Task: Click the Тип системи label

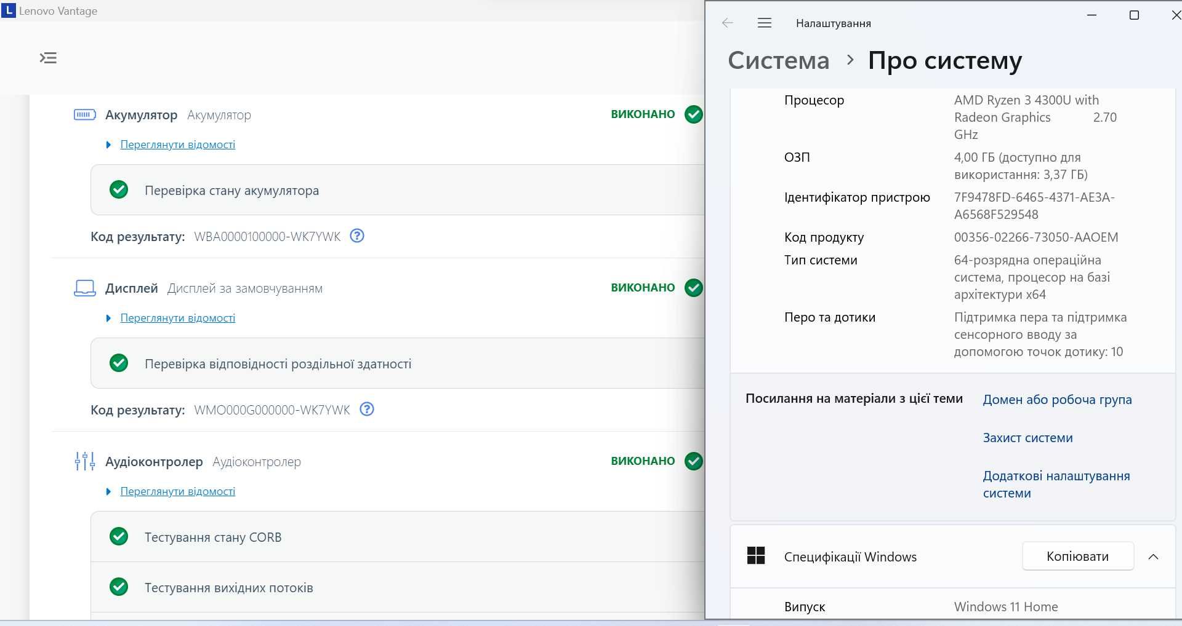Action: [821, 260]
